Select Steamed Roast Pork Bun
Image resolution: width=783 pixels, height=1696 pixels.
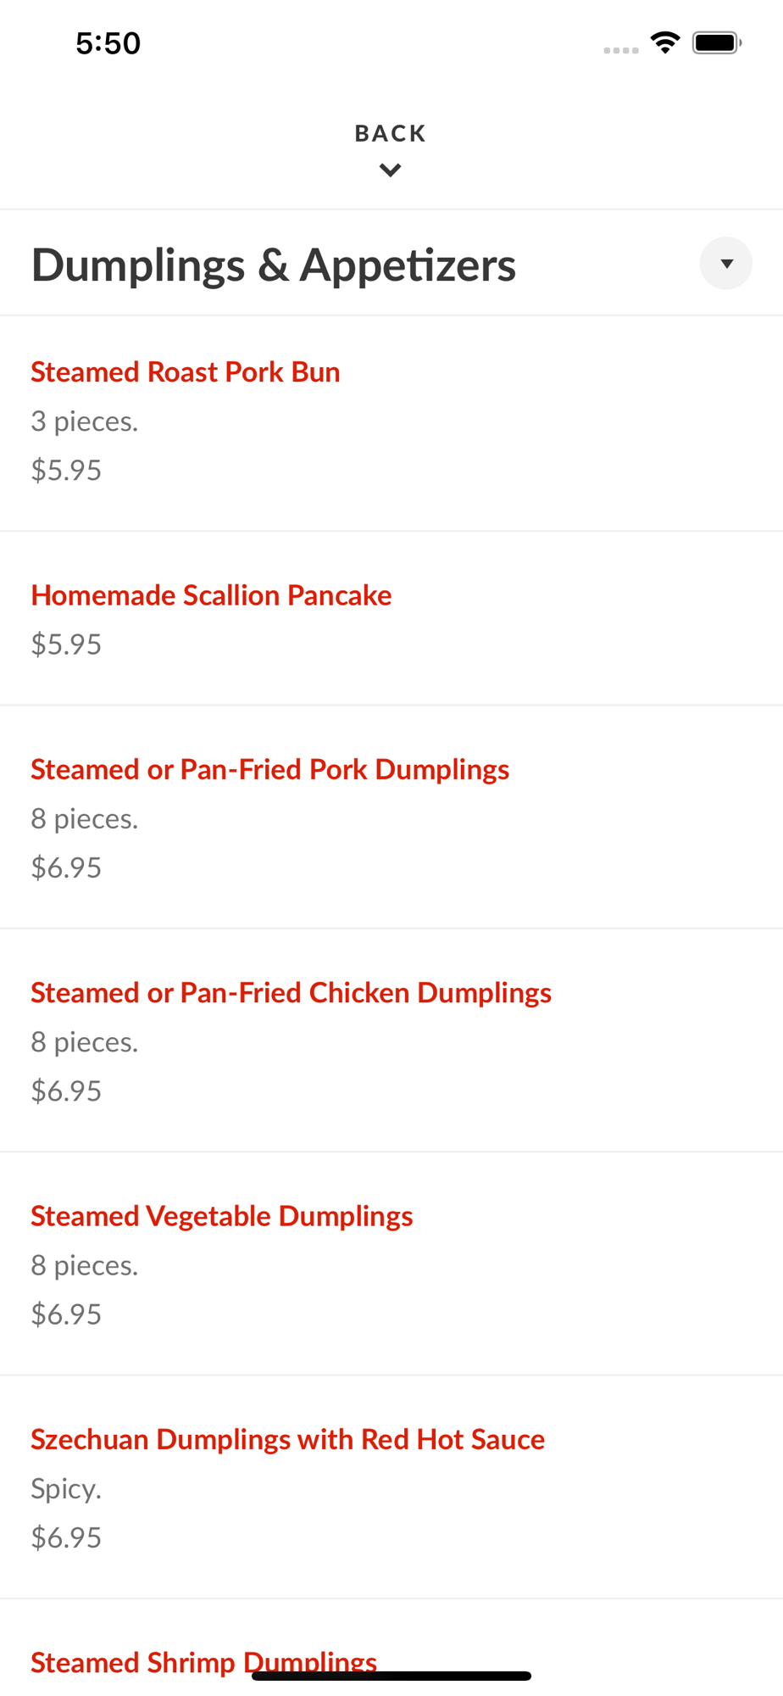click(x=186, y=372)
